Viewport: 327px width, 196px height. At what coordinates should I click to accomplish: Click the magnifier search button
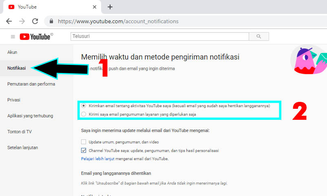259,37
